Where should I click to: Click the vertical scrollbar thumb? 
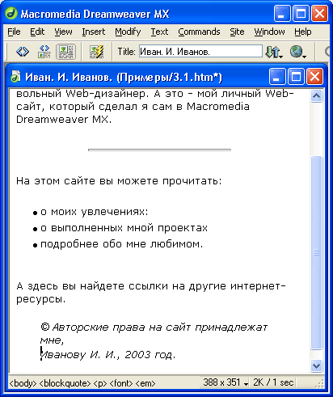click(316, 252)
